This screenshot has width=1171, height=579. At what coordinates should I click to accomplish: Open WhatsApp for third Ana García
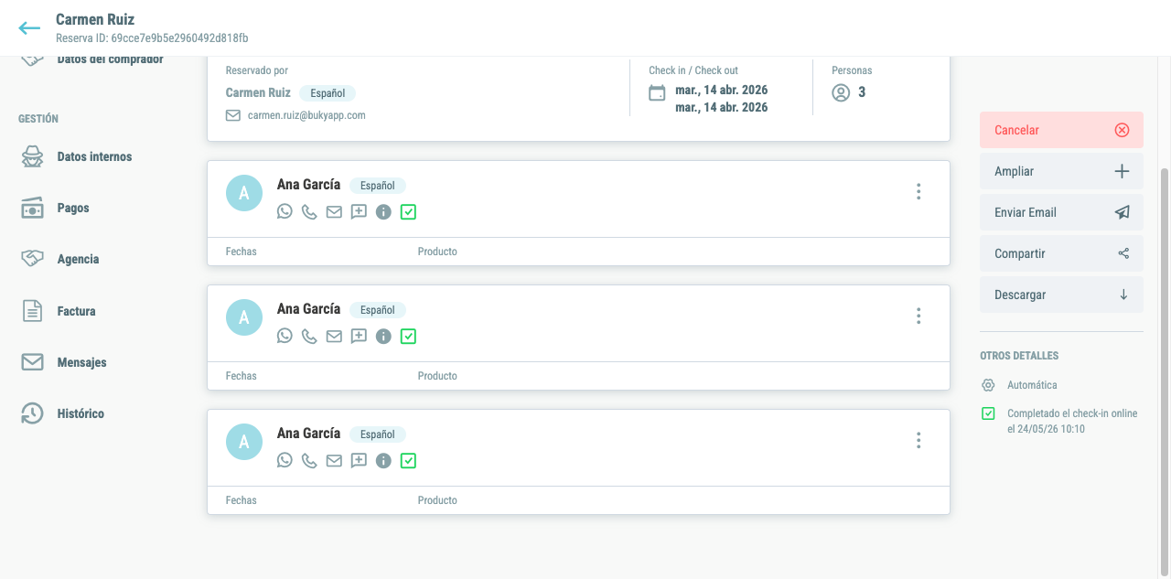[x=285, y=460]
